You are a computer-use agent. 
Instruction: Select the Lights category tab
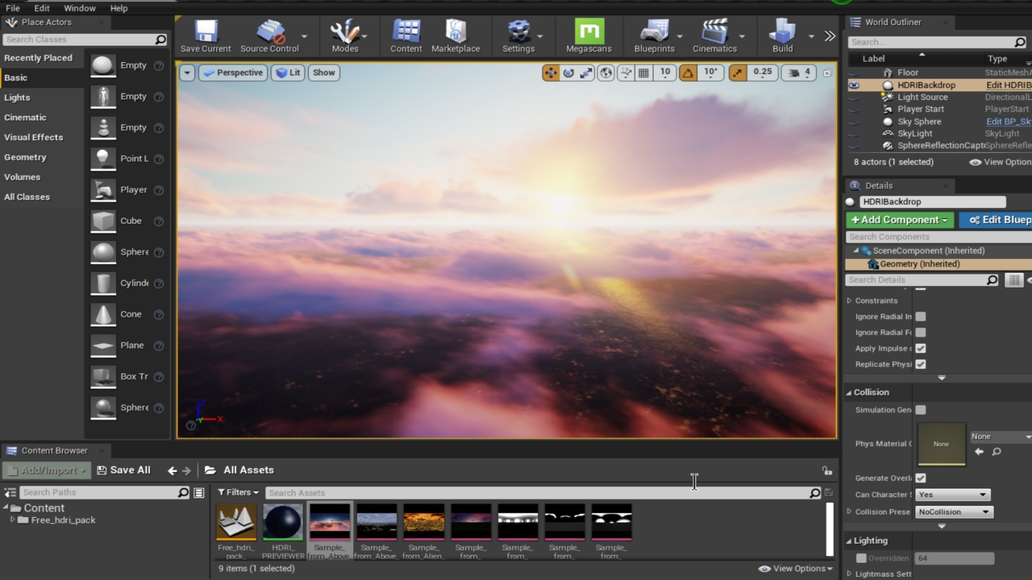click(17, 97)
